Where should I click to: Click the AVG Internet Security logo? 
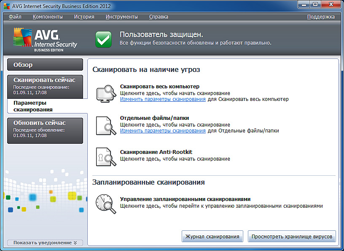click(x=45, y=40)
